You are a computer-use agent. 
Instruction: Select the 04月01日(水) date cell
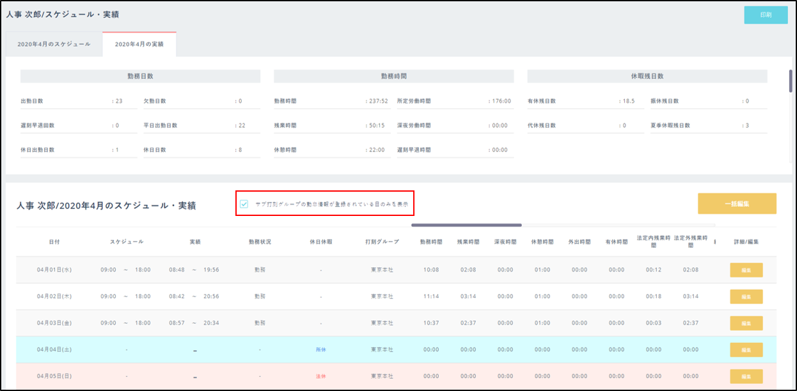click(x=54, y=270)
